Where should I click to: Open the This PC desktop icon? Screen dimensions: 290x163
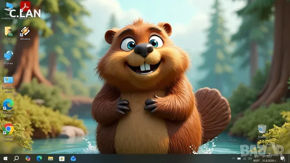[8, 10]
